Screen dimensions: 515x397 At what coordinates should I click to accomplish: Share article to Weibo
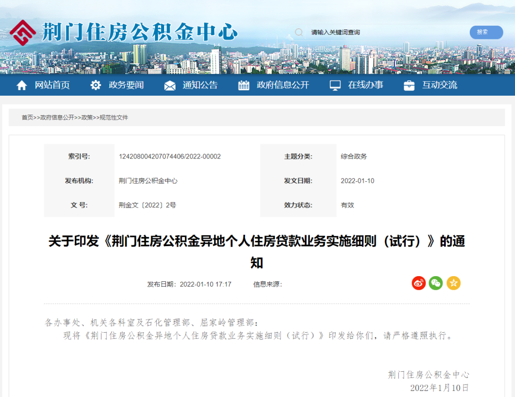[419, 283]
